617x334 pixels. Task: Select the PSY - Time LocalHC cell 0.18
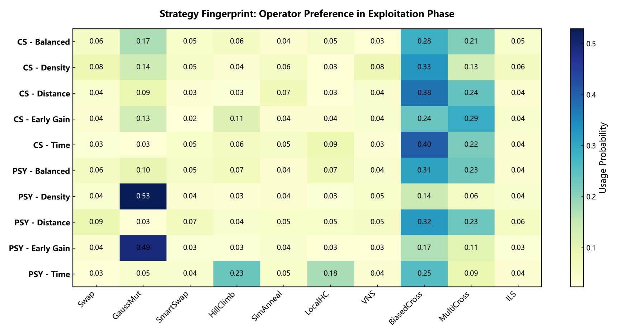(x=330, y=274)
